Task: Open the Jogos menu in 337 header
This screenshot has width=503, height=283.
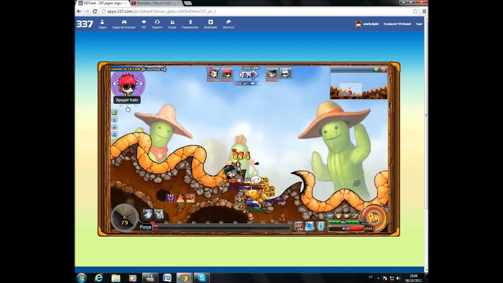Action: click(103, 24)
